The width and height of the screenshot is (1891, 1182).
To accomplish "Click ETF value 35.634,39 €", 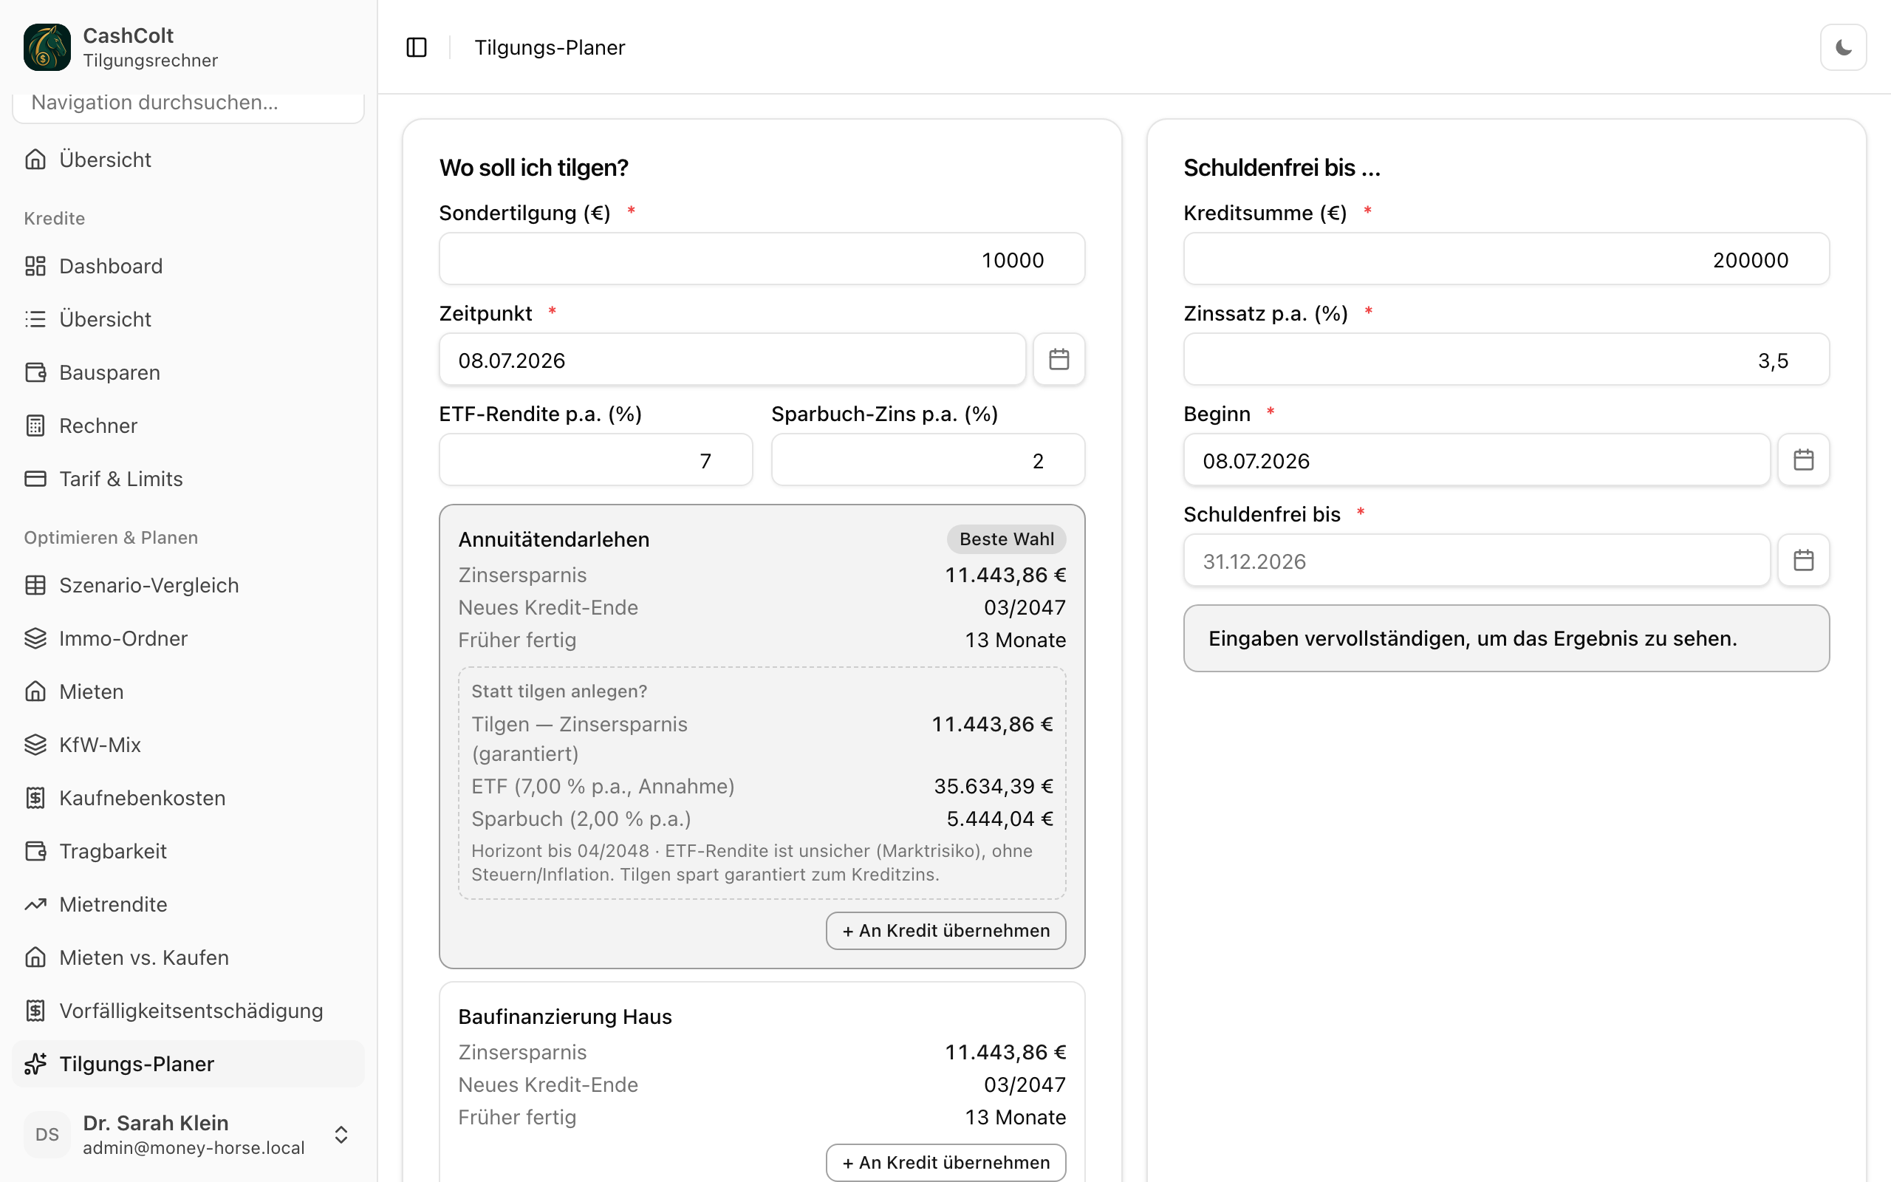I will click(x=994, y=785).
